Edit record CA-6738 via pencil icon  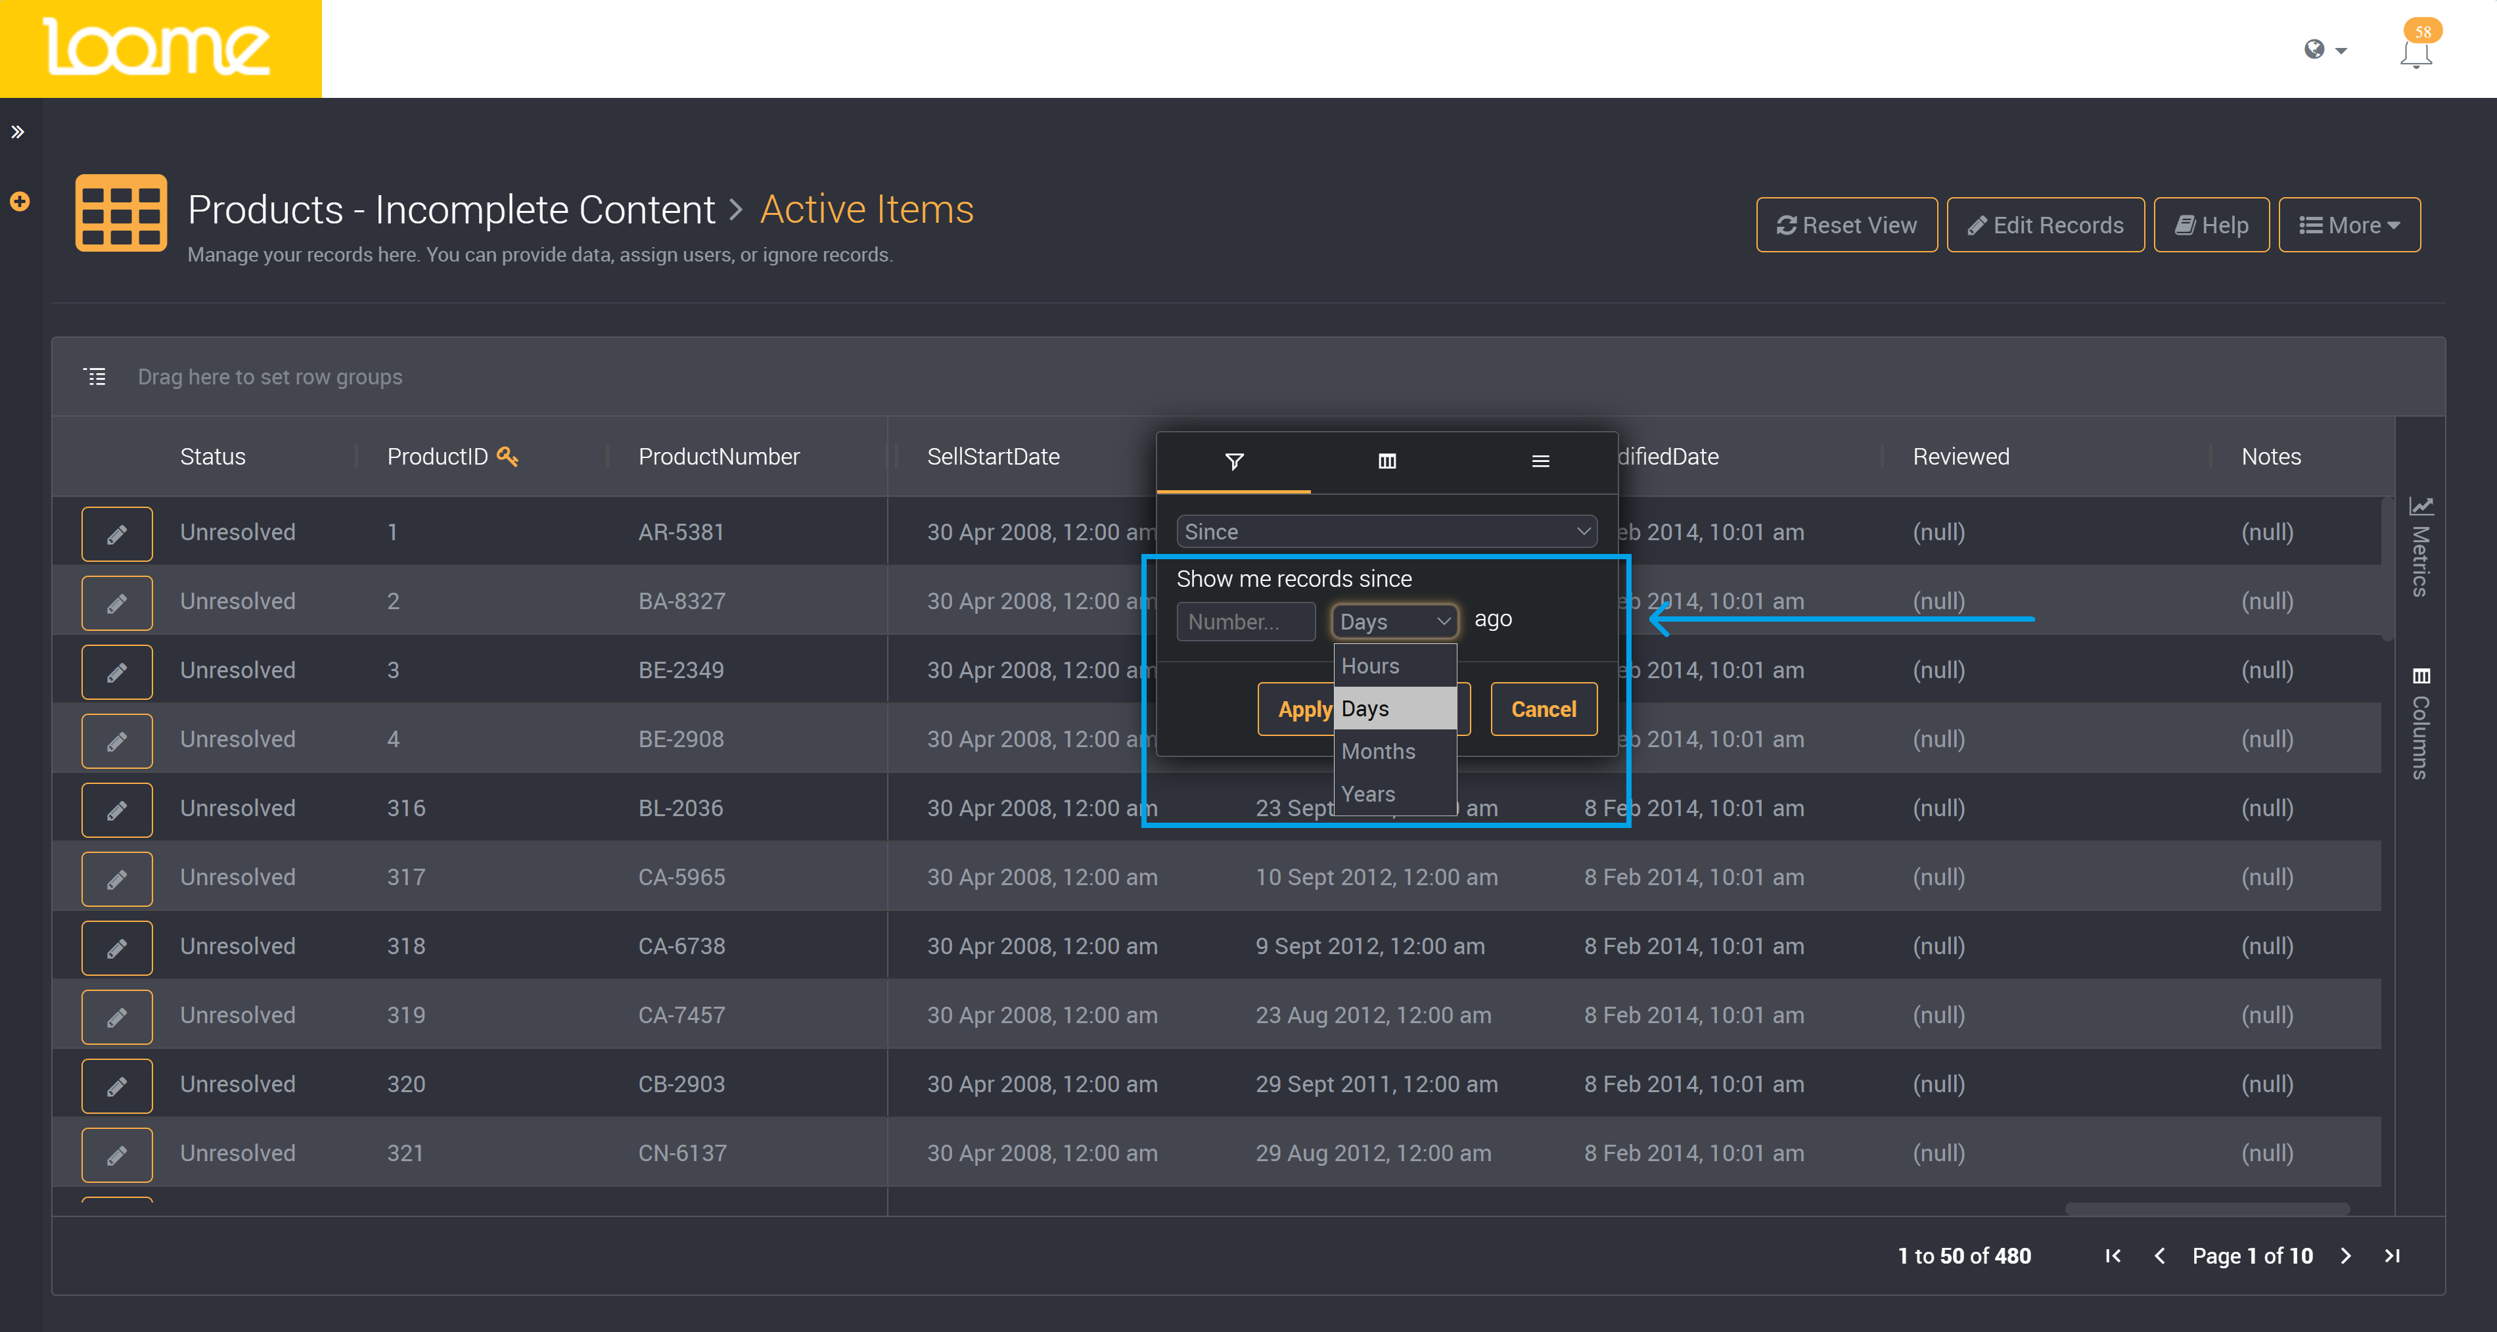(x=116, y=947)
